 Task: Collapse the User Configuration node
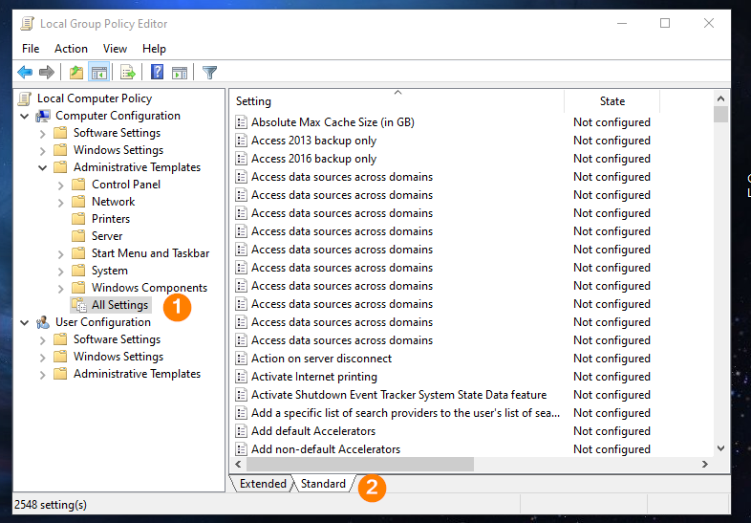(x=25, y=322)
